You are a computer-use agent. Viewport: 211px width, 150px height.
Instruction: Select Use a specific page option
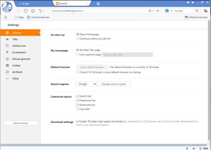(77, 54)
